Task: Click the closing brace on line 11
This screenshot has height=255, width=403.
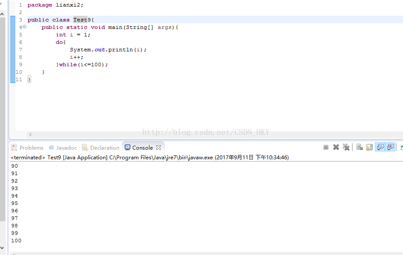Action: pyautogui.click(x=29, y=79)
